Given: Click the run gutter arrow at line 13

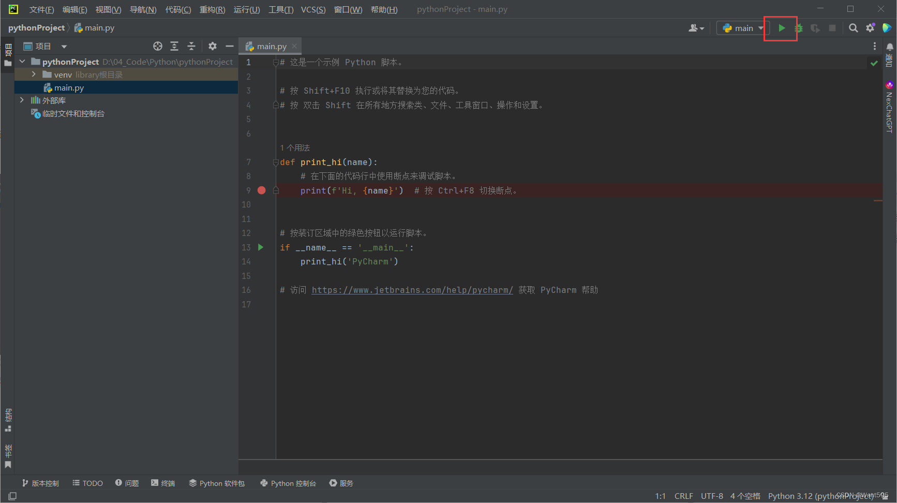Looking at the screenshot, I should point(261,247).
